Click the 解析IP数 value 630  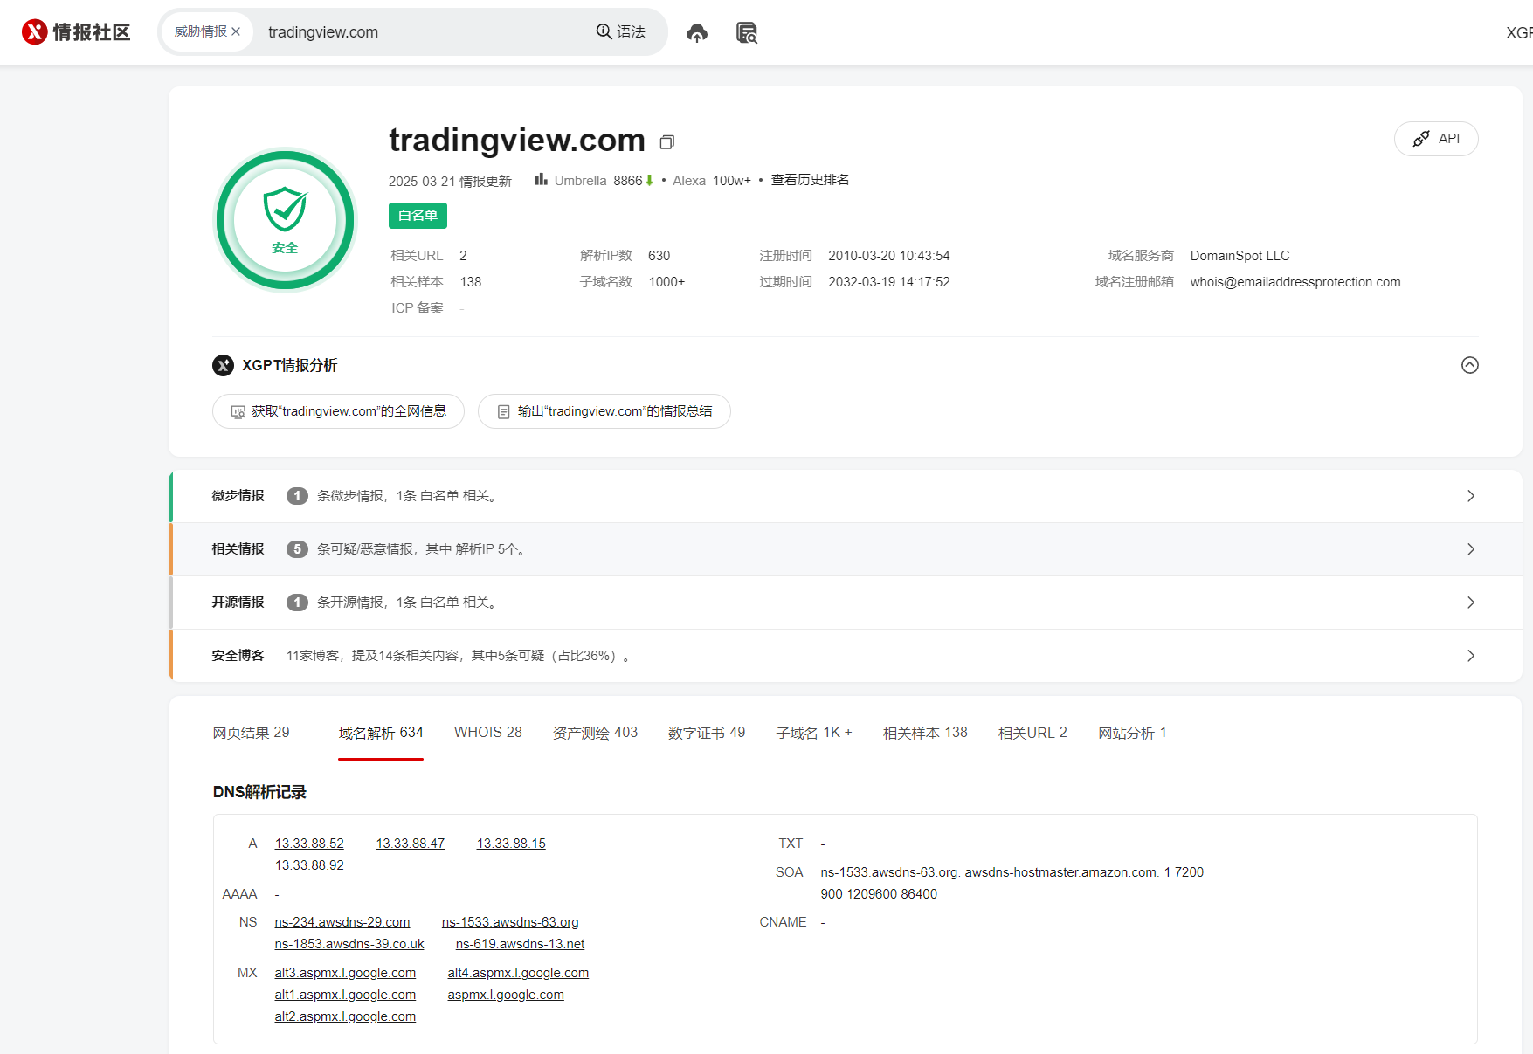click(x=659, y=256)
